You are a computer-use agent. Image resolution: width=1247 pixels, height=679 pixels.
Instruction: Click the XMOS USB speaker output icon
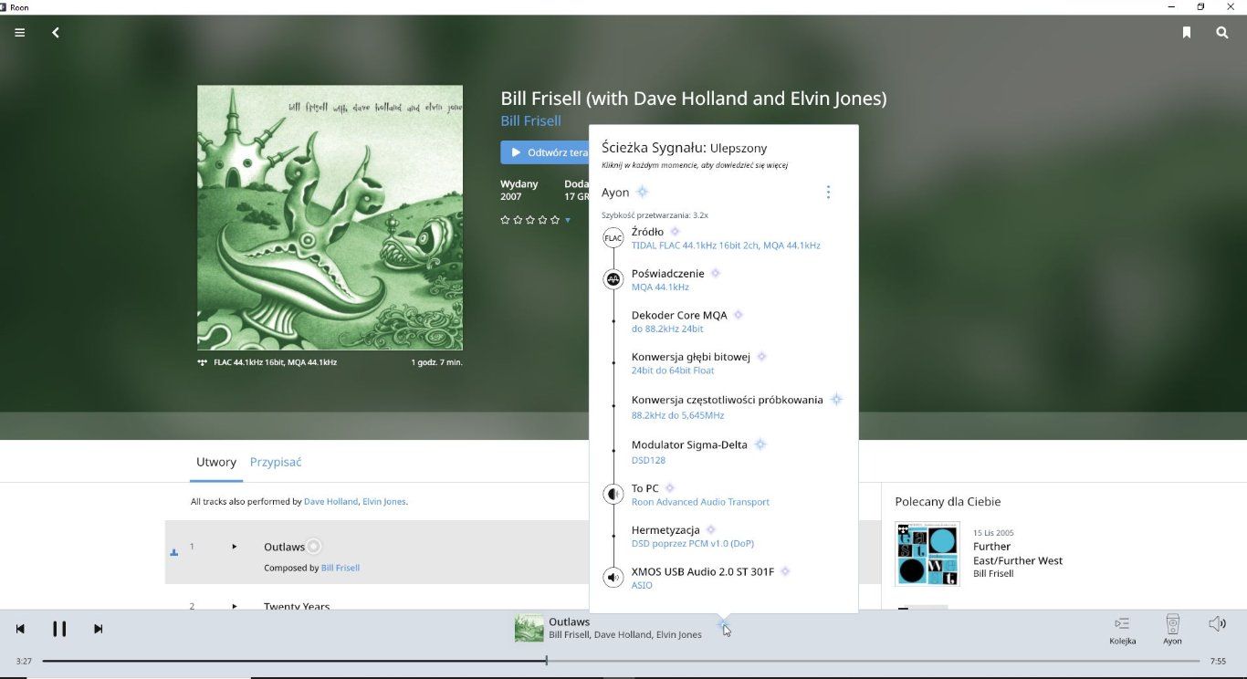point(613,578)
